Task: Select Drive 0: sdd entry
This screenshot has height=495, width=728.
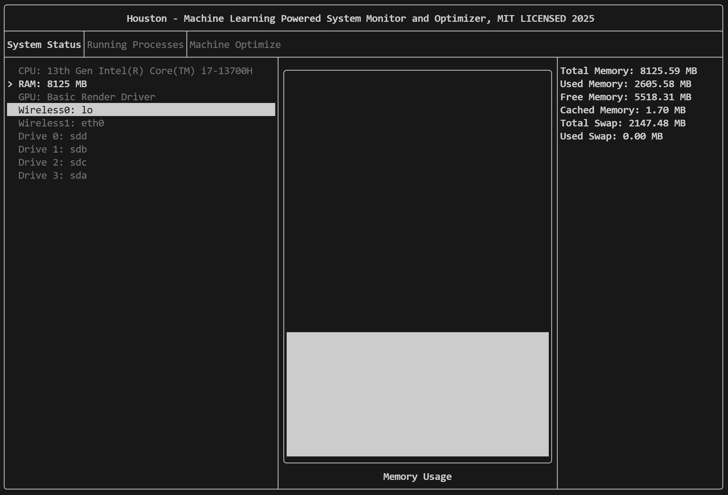Action: (x=53, y=136)
